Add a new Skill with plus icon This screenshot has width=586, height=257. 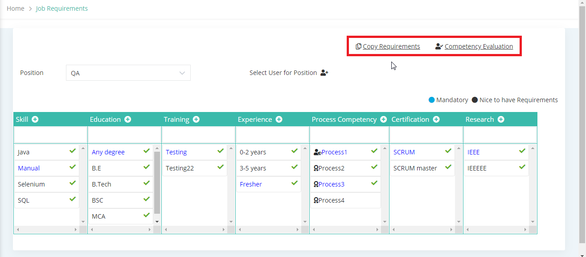point(35,119)
